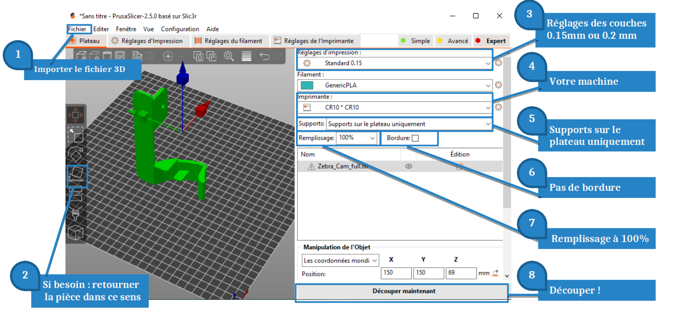Switch to Expert mode
The image size is (676, 315).
(x=491, y=41)
